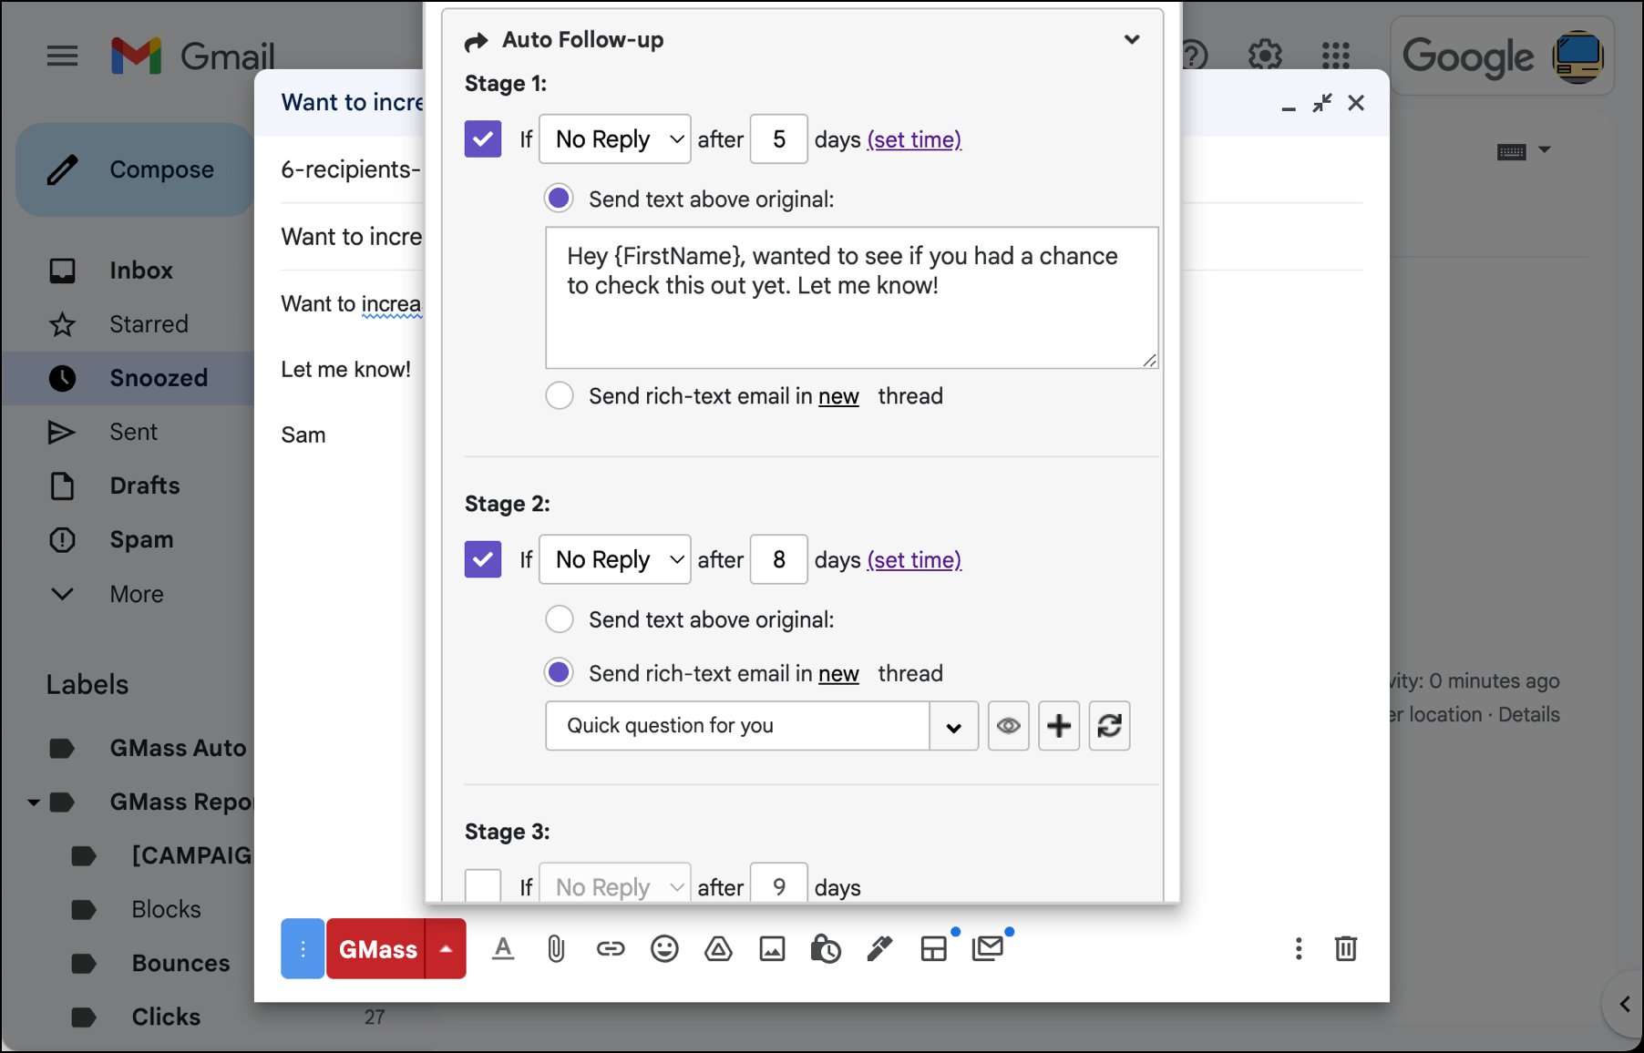Screen dimensions: 1644x1053
Task: Open the Blocks label
Action: coord(166,909)
